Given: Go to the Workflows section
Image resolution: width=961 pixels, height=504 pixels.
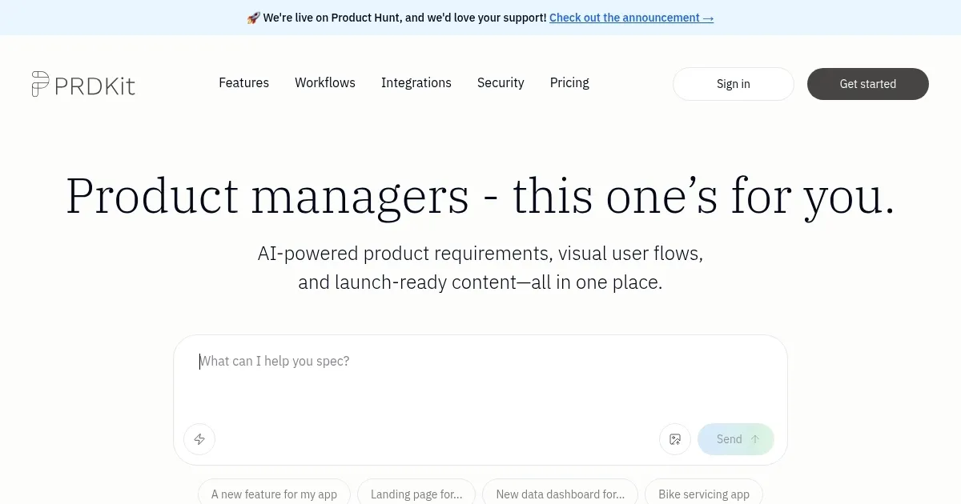Looking at the screenshot, I should (325, 83).
